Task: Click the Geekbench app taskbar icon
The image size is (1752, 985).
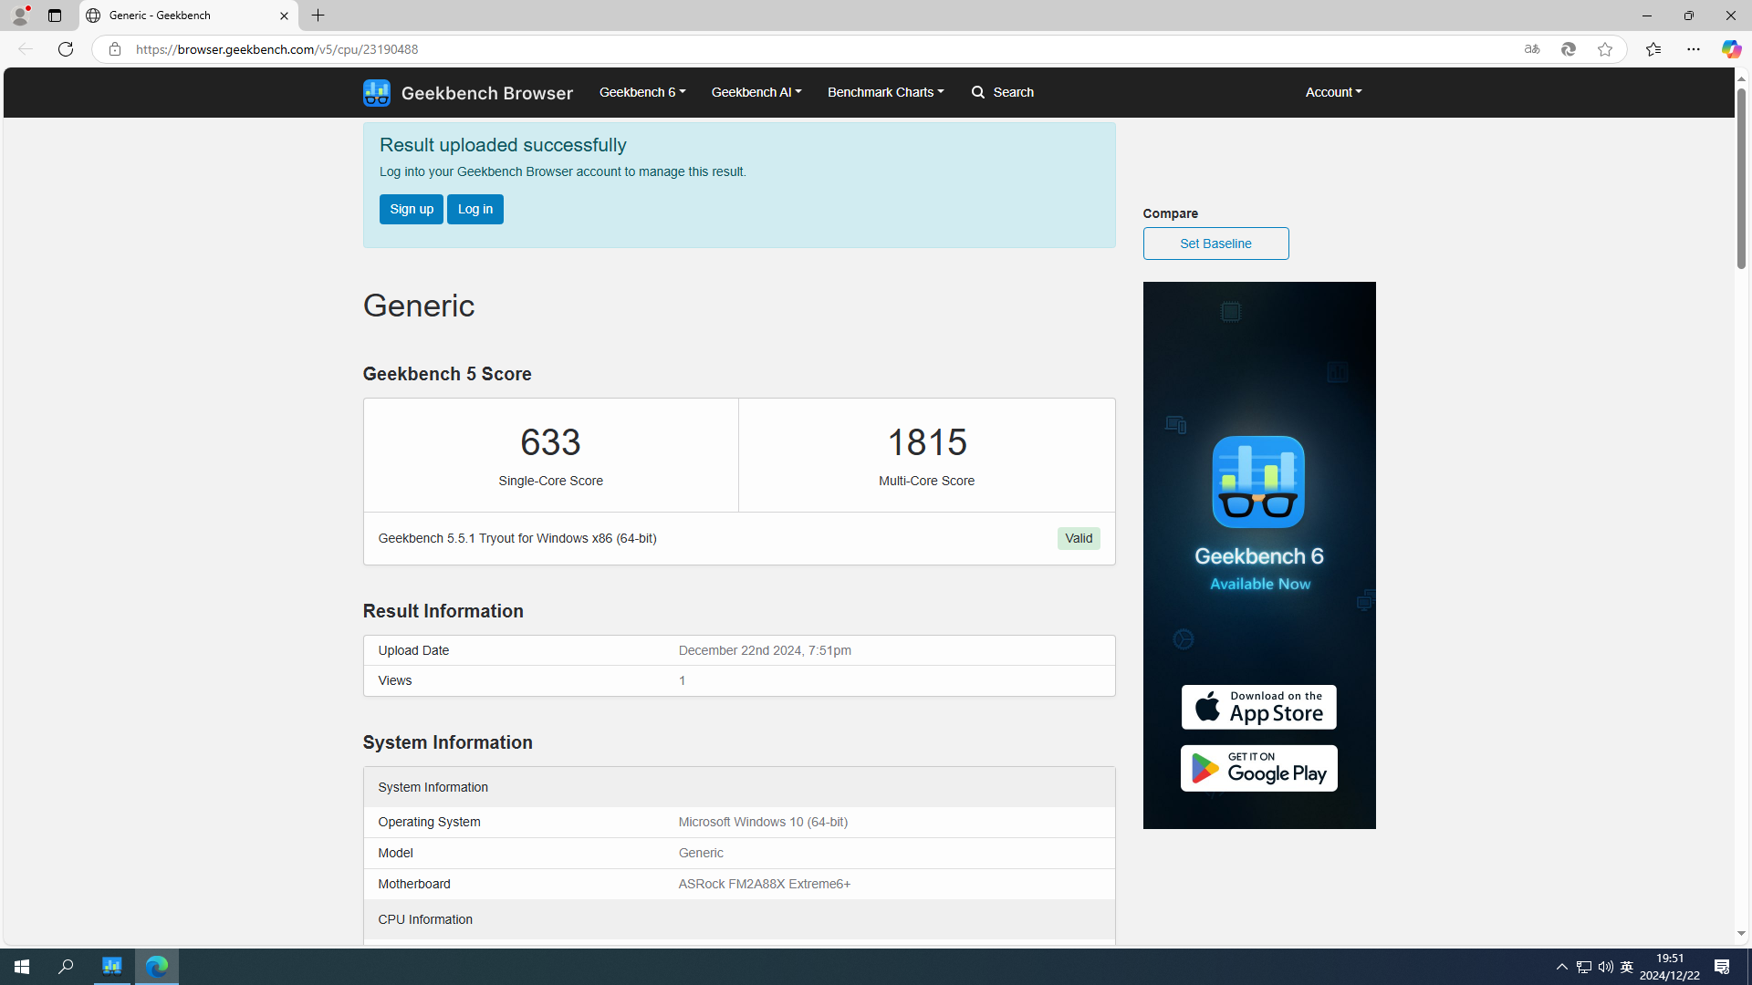Action: (x=112, y=967)
